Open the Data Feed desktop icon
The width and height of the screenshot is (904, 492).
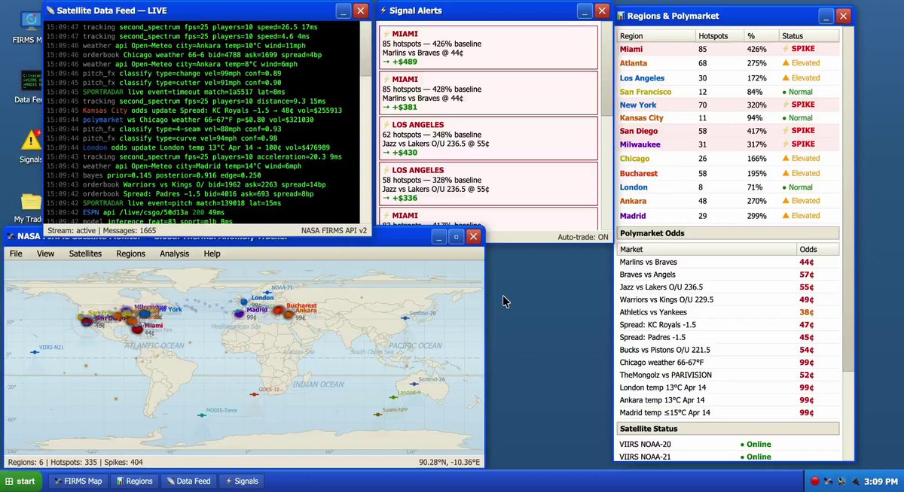[x=30, y=87]
